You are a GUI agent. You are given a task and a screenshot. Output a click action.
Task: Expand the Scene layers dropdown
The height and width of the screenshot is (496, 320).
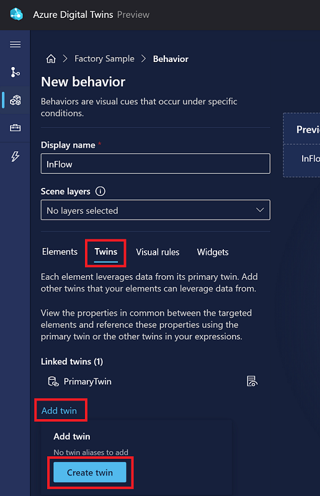156,210
